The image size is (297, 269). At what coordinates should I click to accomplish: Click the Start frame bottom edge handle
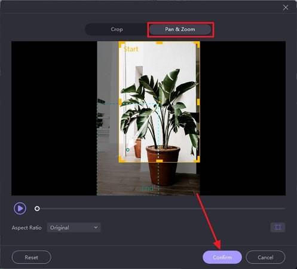tap(159, 161)
